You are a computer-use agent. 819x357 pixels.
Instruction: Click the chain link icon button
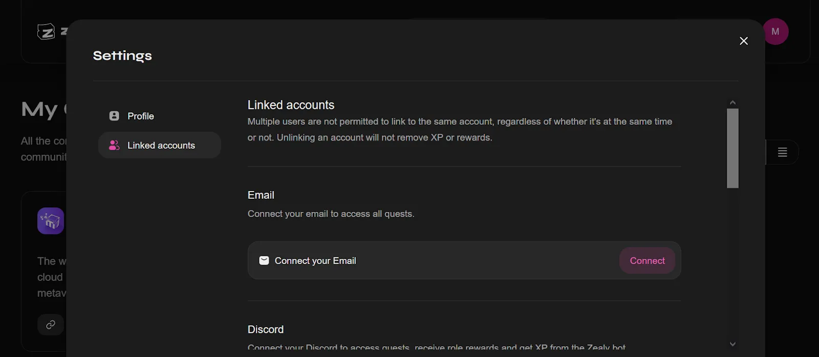(51, 325)
